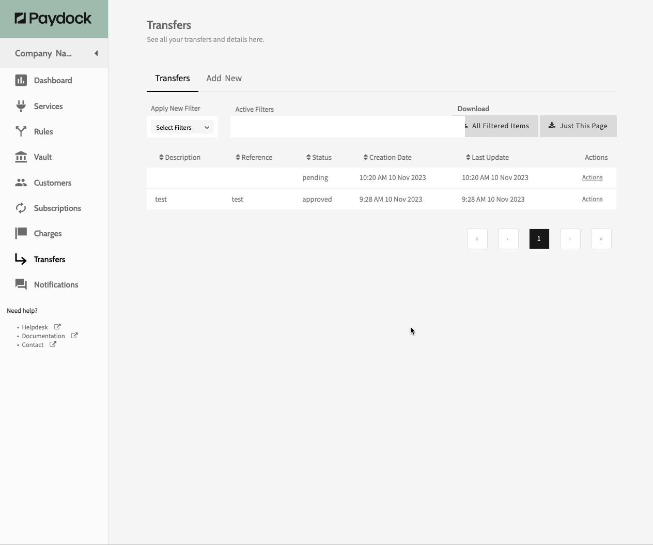Select Transfers in the sidebar menu
The image size is (653, 545).
click(x=50, y=259)
